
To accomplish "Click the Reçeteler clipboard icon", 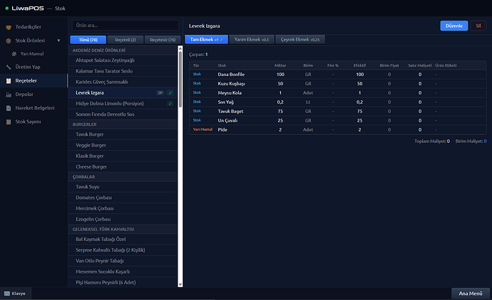I will point(9,81).
